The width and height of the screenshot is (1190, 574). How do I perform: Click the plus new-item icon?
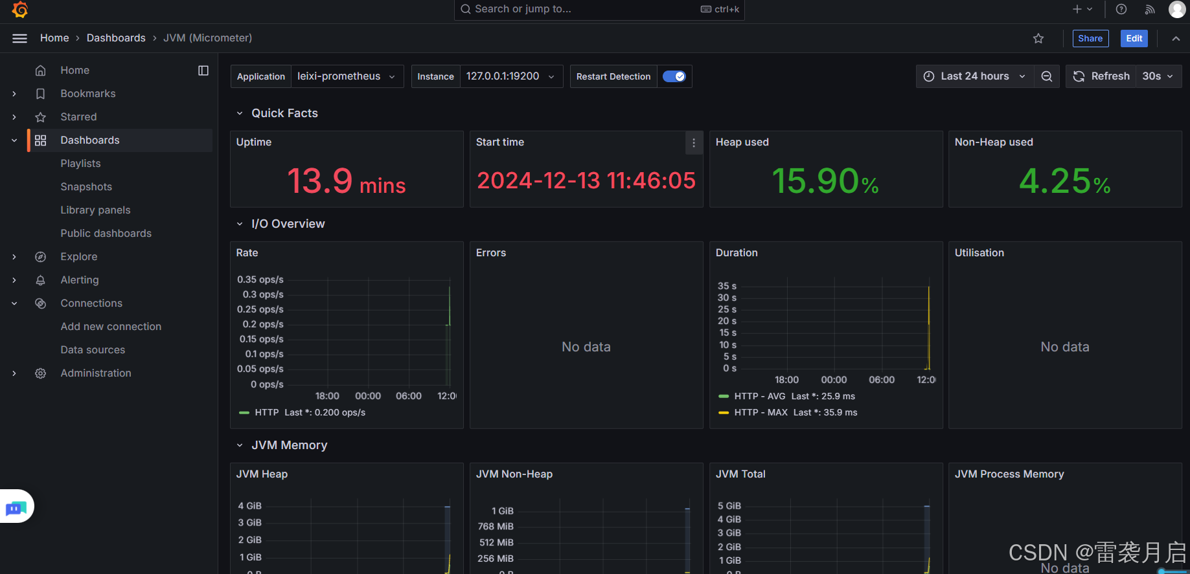[x=1077, y=9]
